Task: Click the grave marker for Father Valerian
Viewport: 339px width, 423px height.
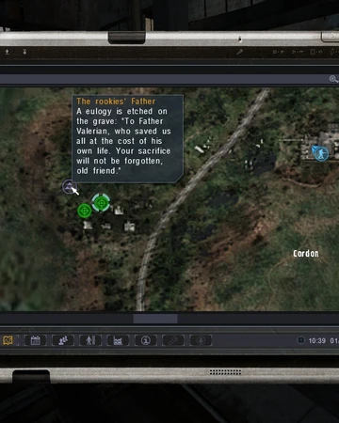Action: point(69,187)
